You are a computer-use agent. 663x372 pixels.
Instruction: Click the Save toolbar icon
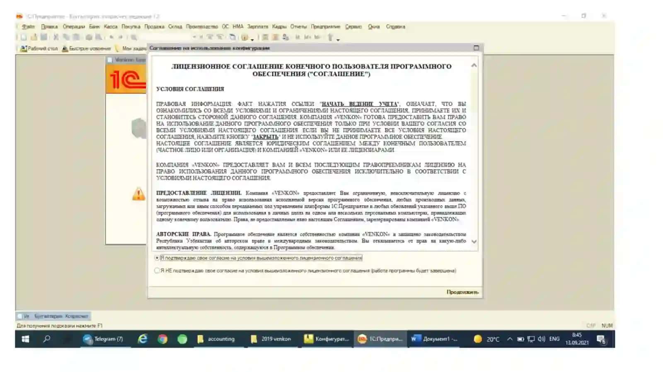[44, 37]
